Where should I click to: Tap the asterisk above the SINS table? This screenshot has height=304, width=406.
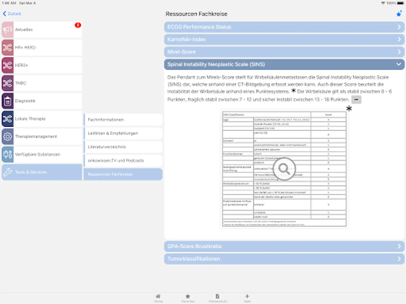[x=349, y=108]
